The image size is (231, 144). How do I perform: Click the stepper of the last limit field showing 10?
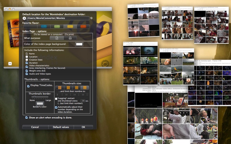tap(88, 95)
